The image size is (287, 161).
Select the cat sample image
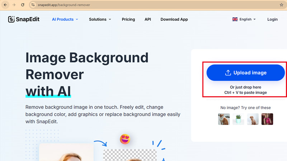click(224, 119)
